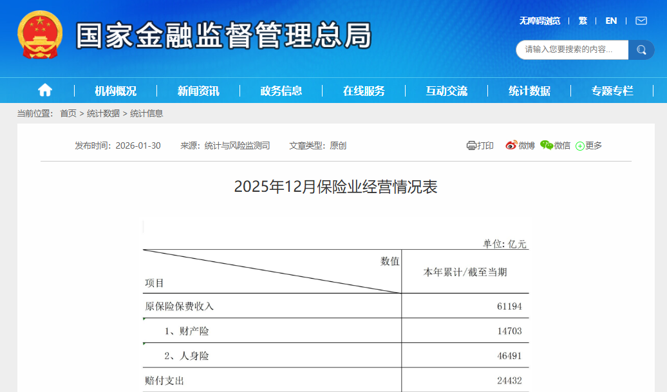This screenshot has height=392, width=667.
Task: Open the 专题专栏 menu
Action: [612, 91]
